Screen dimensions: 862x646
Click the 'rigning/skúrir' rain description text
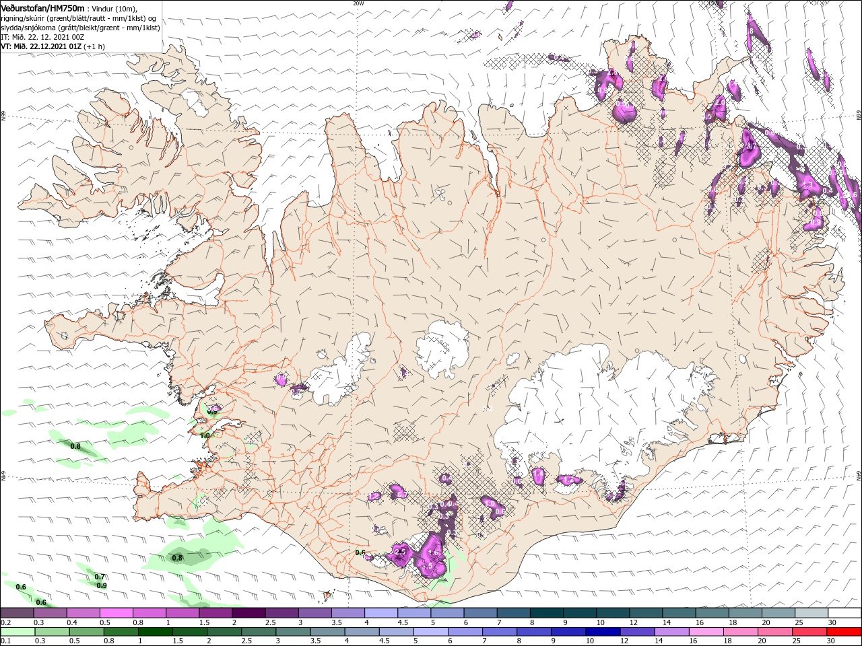tap(24, 18)
